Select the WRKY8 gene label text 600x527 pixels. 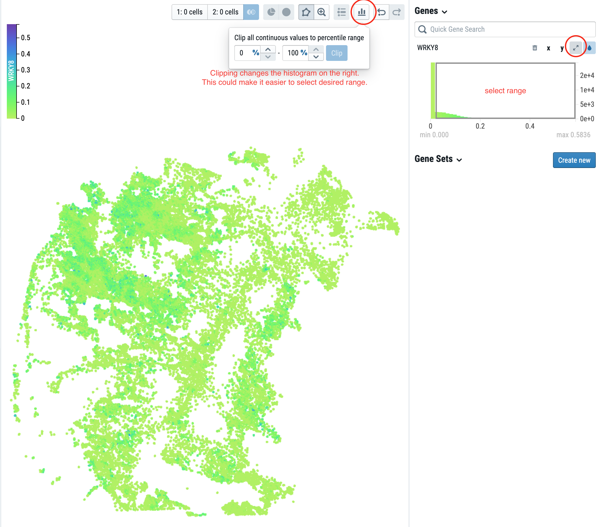coord(428,48)
